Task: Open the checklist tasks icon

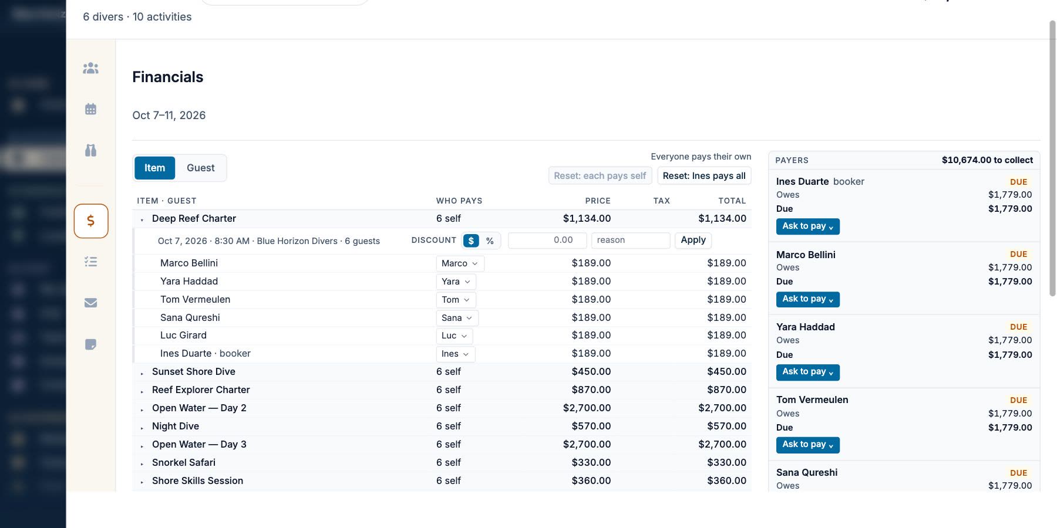Action: 90,262
